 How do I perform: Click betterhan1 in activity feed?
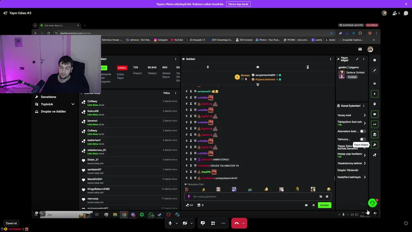[94, 140]
